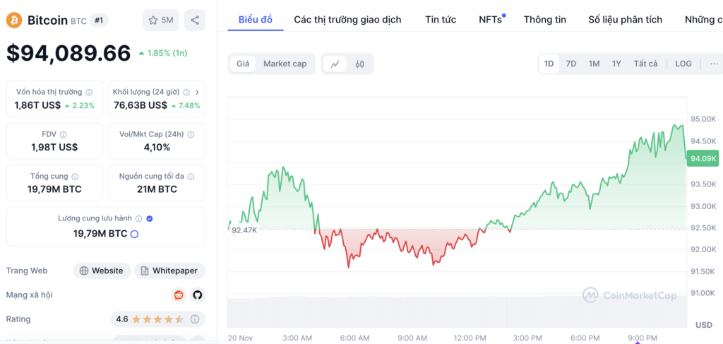This screenshot has height=344, width=723.
Task: Open info icon beside Tổng cung
Action: (75, 177)
